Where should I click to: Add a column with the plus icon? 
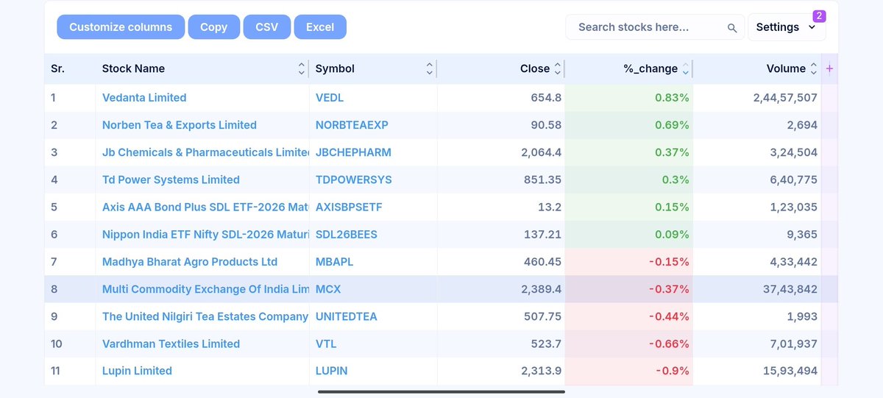click(x=830, y=68)
